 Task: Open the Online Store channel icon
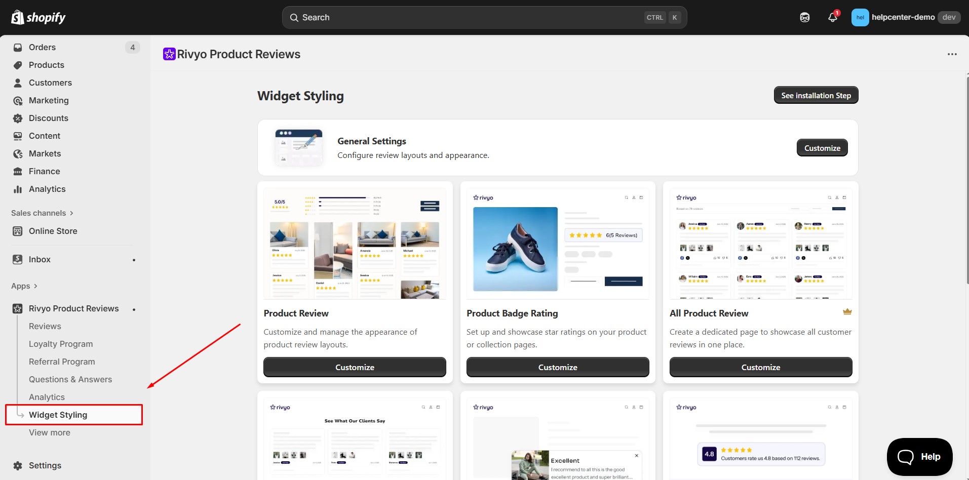(x=17, y=231)
